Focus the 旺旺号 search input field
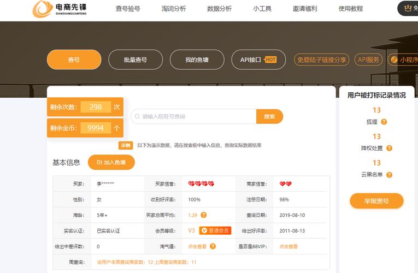The image size is (418, 273). 194,116
